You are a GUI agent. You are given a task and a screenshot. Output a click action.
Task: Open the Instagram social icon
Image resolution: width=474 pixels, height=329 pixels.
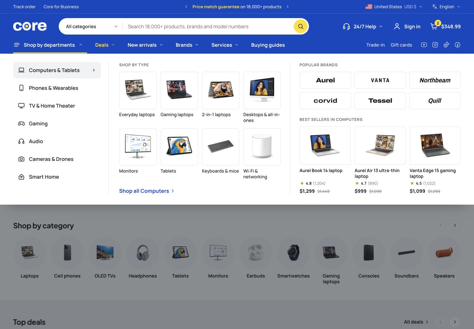(x=435, y=45)
